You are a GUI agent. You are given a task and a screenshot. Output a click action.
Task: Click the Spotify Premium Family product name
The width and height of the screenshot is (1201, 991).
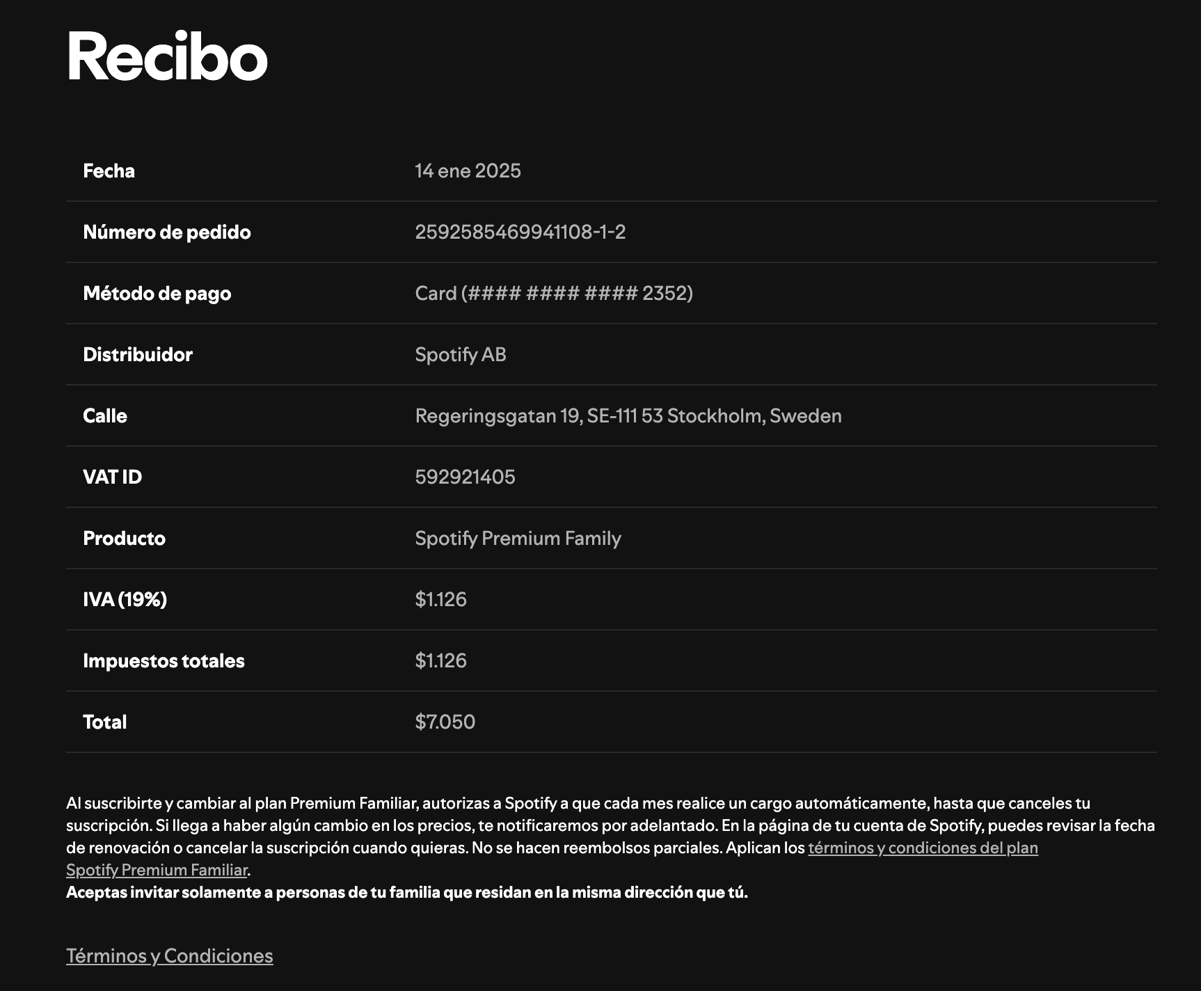(x=518, y=538)
